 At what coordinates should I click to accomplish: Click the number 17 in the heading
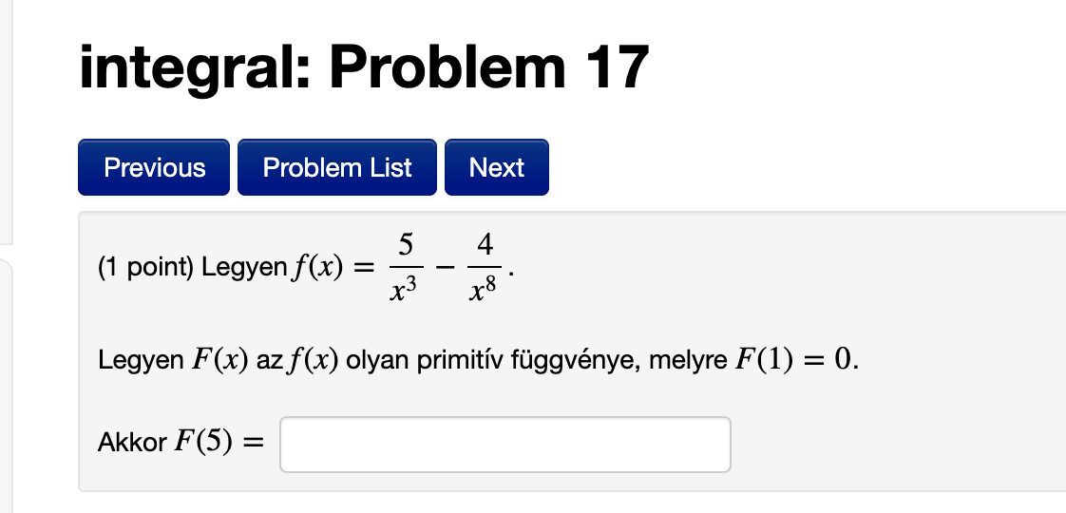tap(617, 66)
